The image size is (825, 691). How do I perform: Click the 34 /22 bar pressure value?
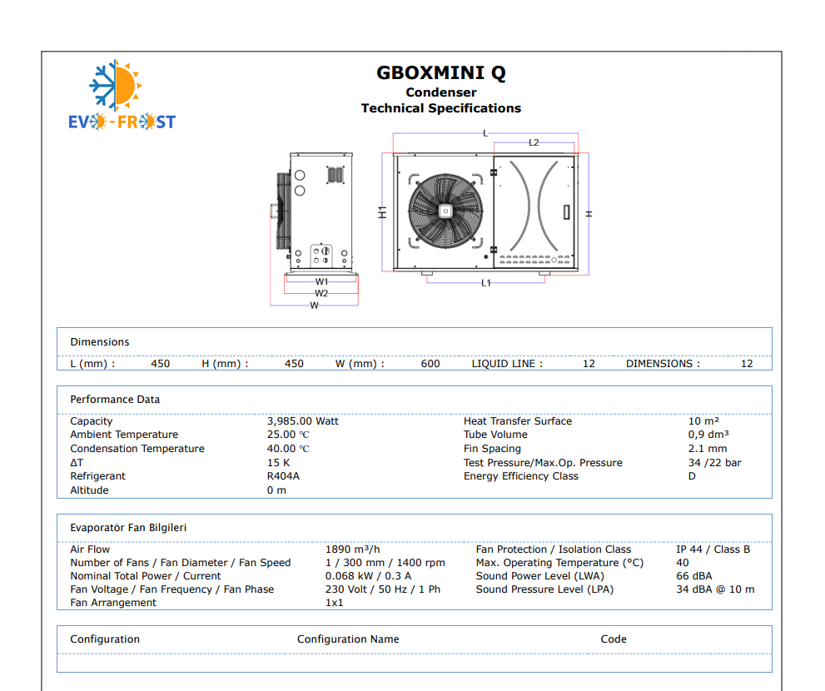pyautogui.click(x=714, y=463)
